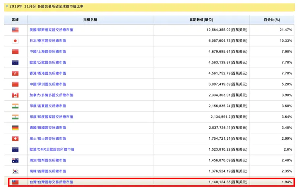Open 南韓/首爾證交所總市值 link
This screenshot has width=298, height=189.
48,171
